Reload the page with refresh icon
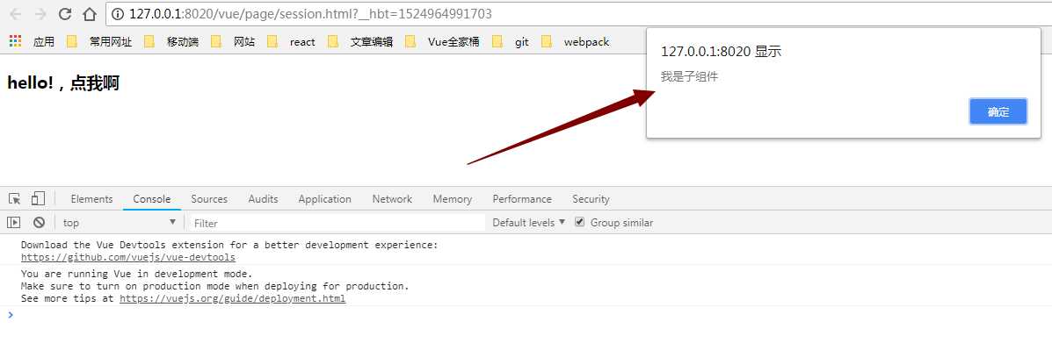The height and width of the screenshot is (343, 1052). pyautogui.click(x=65, y=13)
